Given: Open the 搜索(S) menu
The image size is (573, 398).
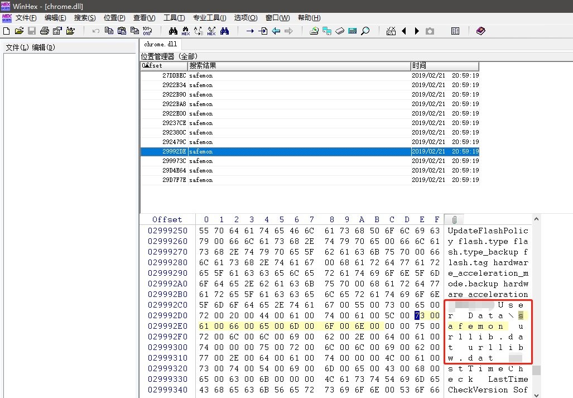Looking at the screenshot, I should [85, 18].
